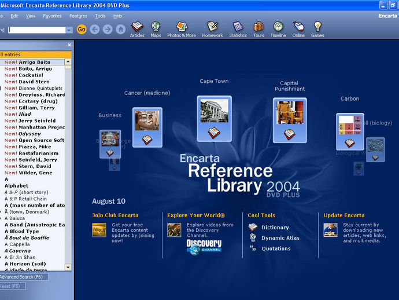Screen dimensions: 399x300
Task: Select the A Blood Type entry
Action: (32, 231)
